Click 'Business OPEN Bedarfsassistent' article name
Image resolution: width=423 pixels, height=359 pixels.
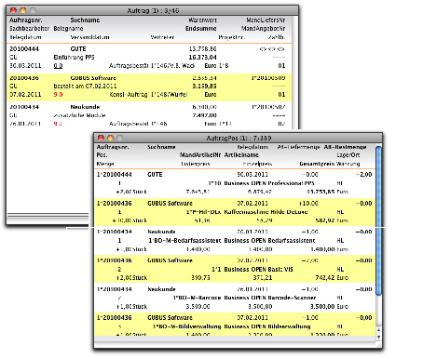(x=269, y=241)
